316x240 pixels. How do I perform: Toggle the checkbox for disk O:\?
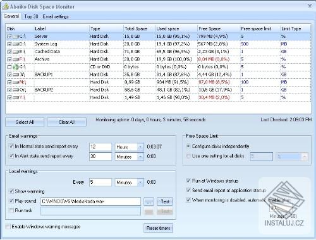point(9,90)
